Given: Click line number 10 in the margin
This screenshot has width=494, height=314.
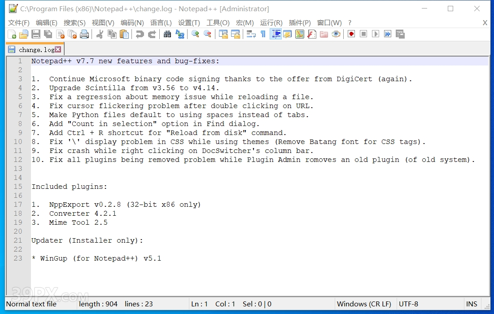Looking at the screenshot, I should coord(17,142).
